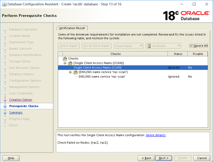Click the No fixable value in DNS/NIS row

[x=190, y=77]
